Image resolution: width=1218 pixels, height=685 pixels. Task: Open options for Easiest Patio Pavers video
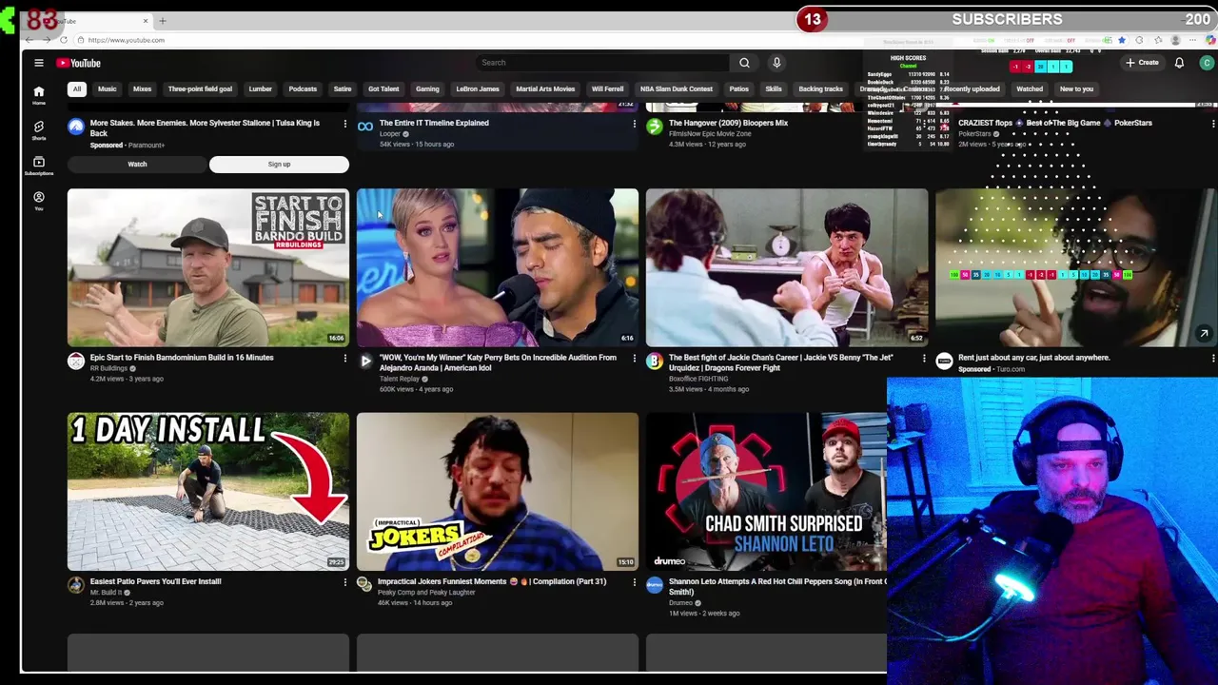pyautogui.click(x=345, y=582)
